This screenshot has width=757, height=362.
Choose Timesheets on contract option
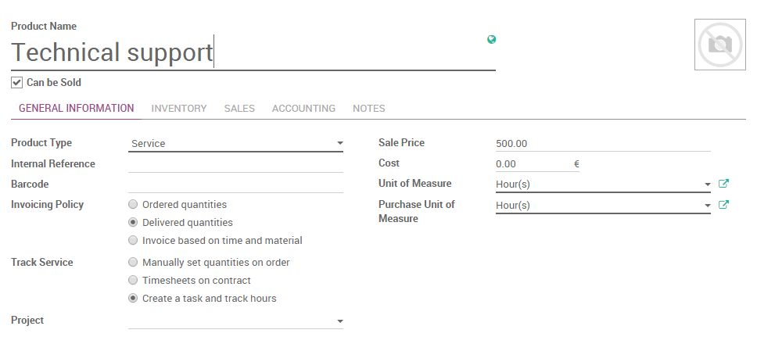click(x=134, y=281)
